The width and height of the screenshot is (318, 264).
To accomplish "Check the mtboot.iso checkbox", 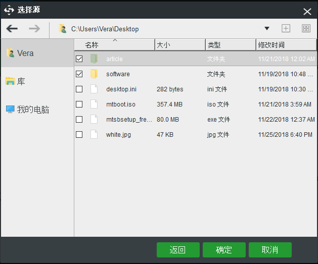I will pyautogui.click(x=79, y=104).
